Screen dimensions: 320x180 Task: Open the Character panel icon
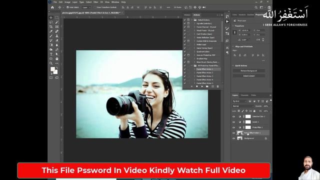(227, 48)
